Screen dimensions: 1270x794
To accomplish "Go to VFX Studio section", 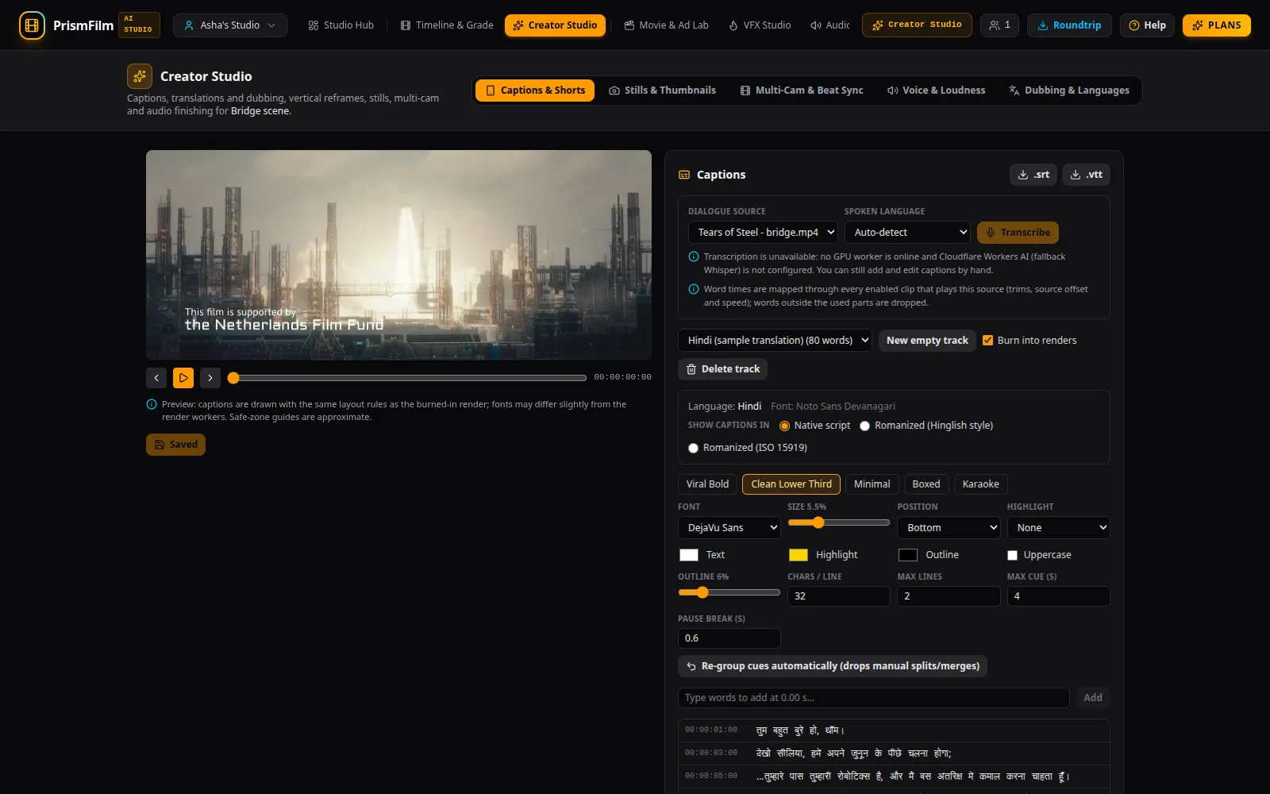I will (x=760, y=25).
